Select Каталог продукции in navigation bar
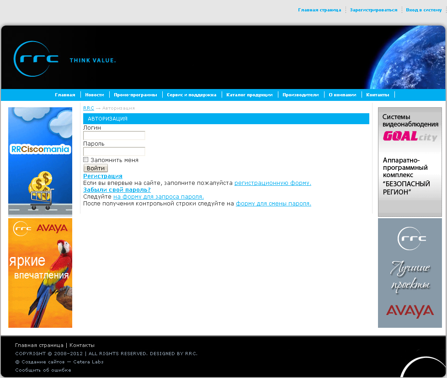Viewport: 447px width, 378px height. coord(249,95)
